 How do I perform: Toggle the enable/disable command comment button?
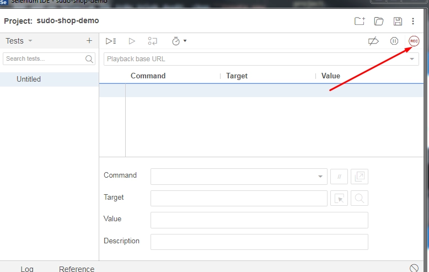339,177
